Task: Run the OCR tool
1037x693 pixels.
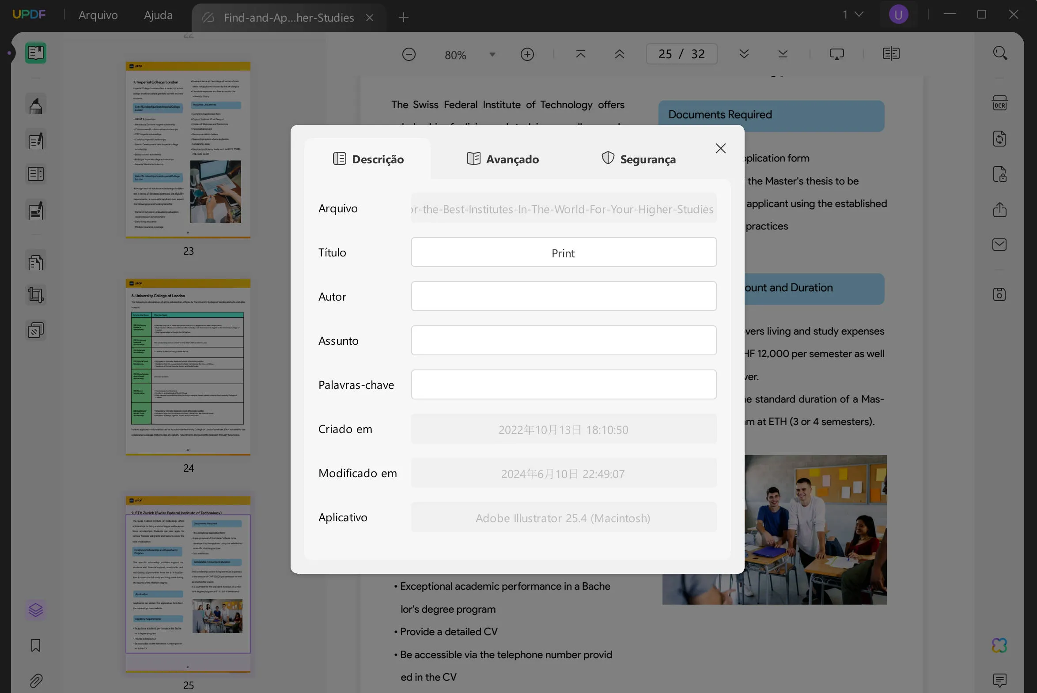Action: [x=999, y=102]
